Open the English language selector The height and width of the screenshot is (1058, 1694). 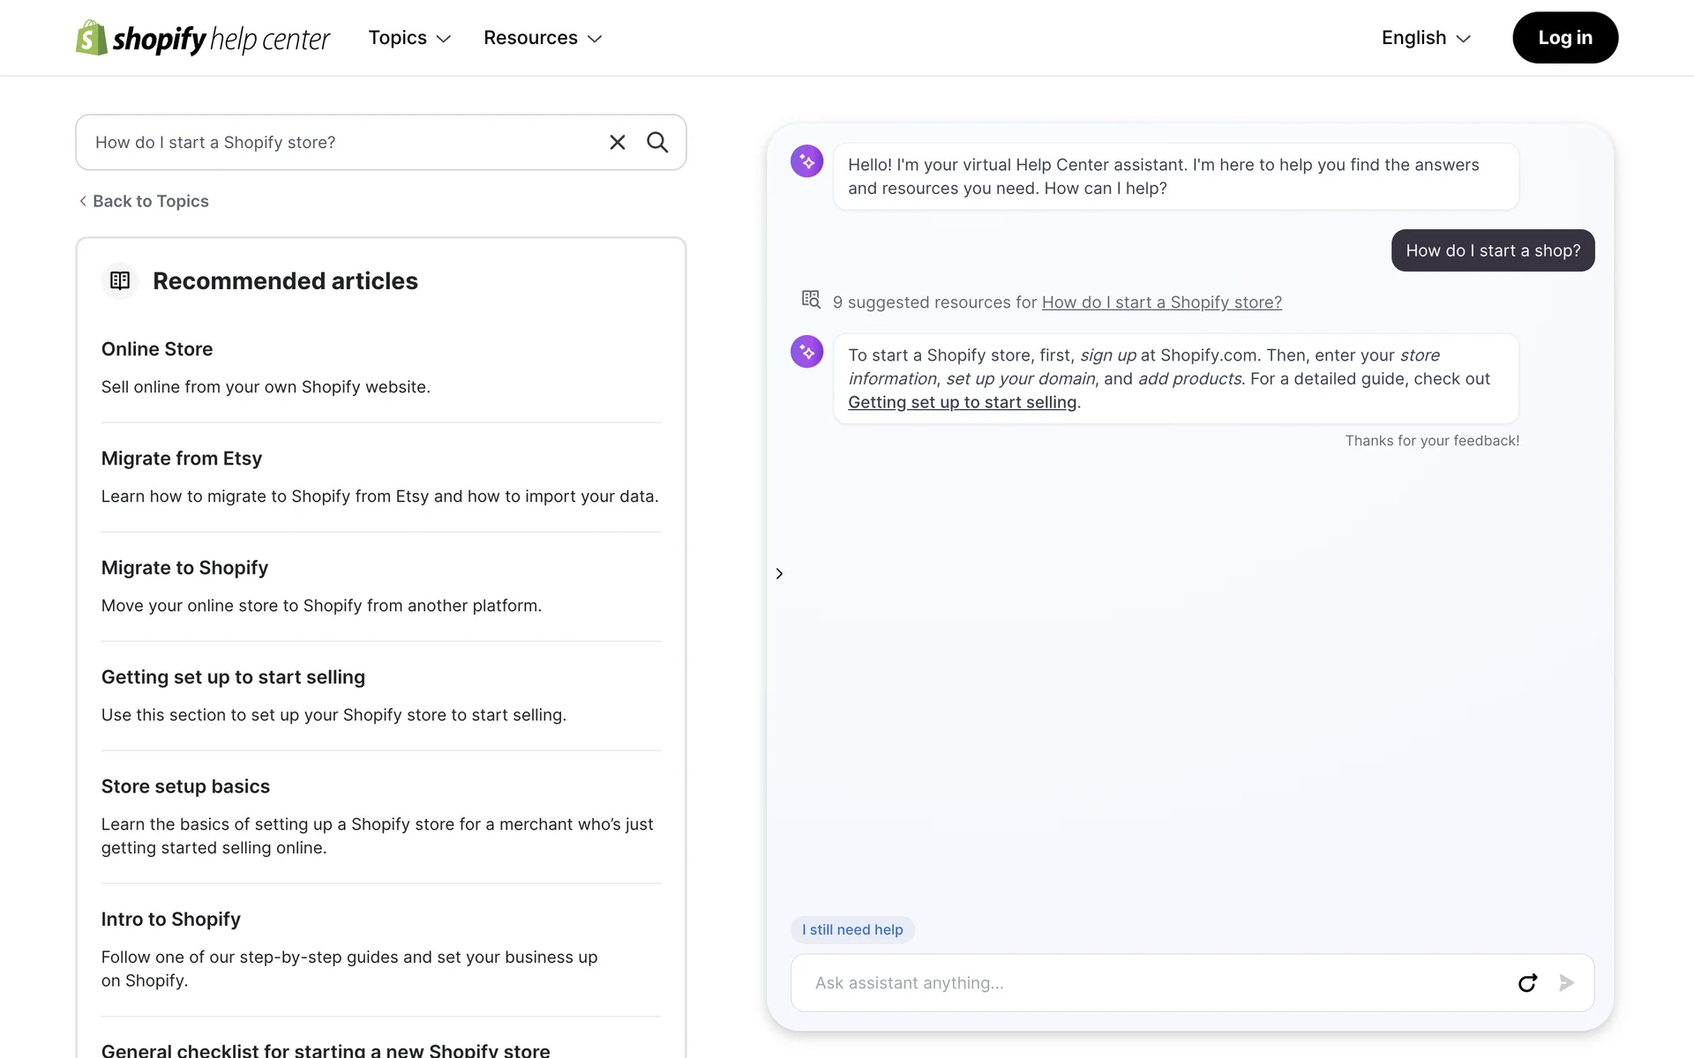point(1426,38)
